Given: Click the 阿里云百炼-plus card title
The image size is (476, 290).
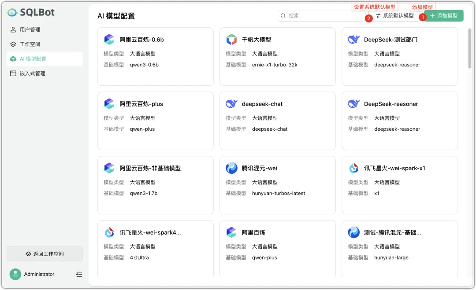Looking at the screenshot, I should (141, 104).
